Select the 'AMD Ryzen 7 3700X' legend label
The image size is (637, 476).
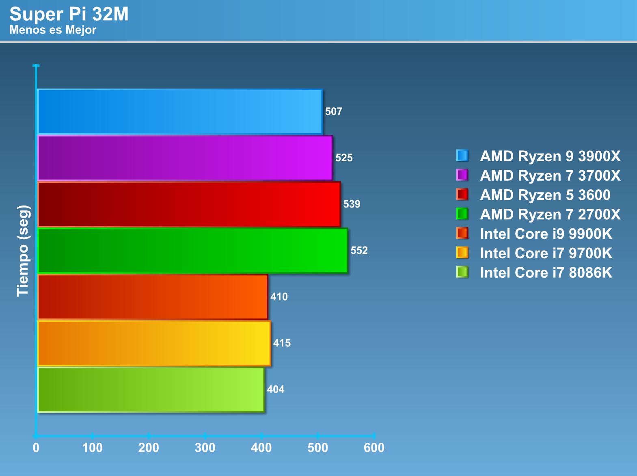coord(550,175)
